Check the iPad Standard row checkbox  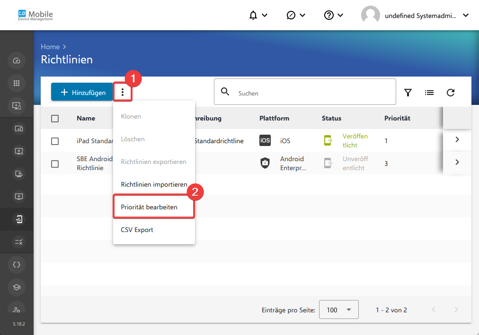[x=55, y=141]
